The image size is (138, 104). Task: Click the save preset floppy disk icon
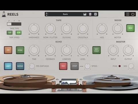pyautogui.click(x=85, y=14)
